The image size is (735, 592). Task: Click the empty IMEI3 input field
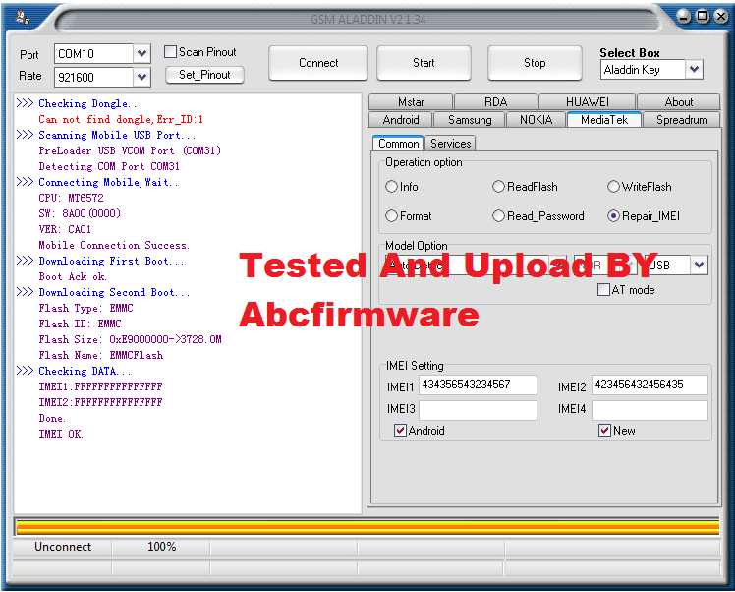478,410
